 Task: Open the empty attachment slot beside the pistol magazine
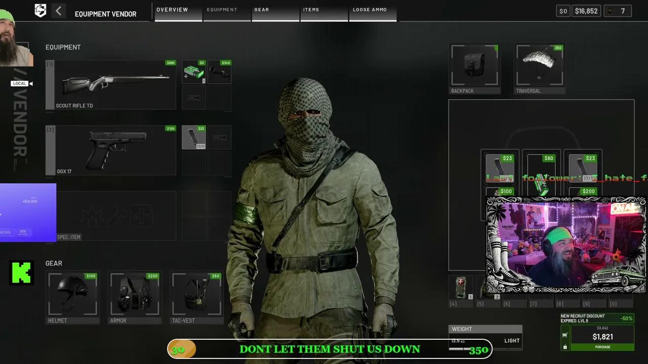[219, 138]
